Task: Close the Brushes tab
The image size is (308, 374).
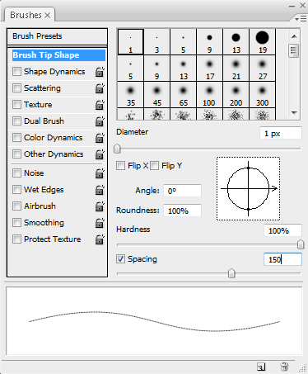Action: tap(48, 15)
